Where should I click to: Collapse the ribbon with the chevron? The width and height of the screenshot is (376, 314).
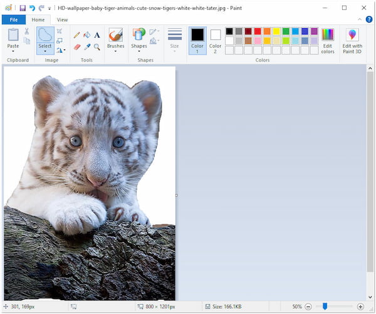(x=360, y=19)
